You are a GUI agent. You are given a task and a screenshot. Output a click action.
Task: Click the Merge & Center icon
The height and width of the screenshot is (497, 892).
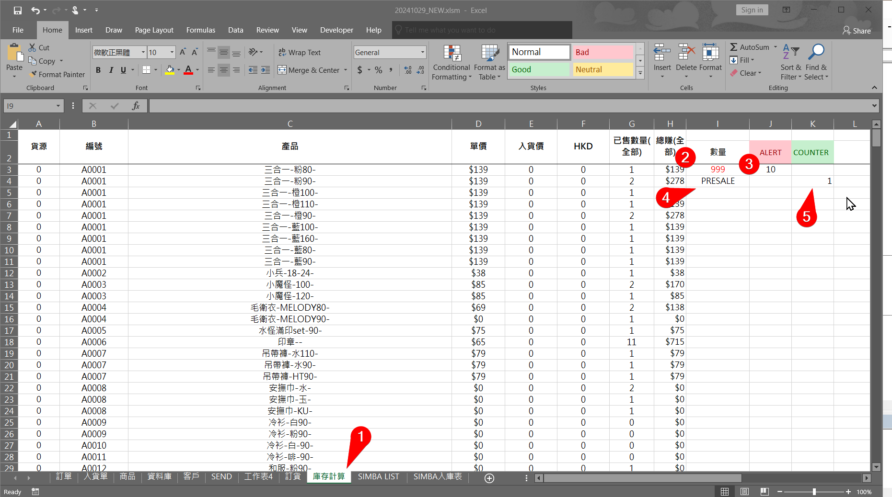[x=282, y=70]
